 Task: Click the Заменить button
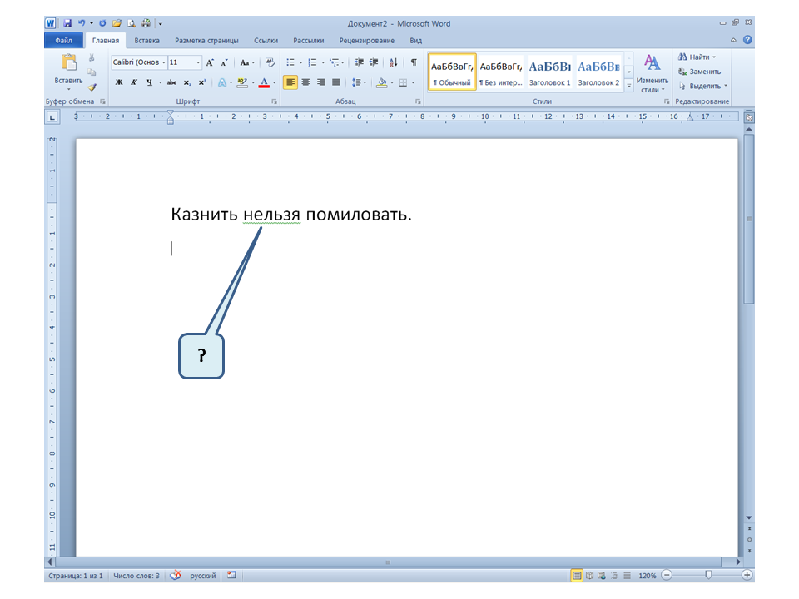699,72
